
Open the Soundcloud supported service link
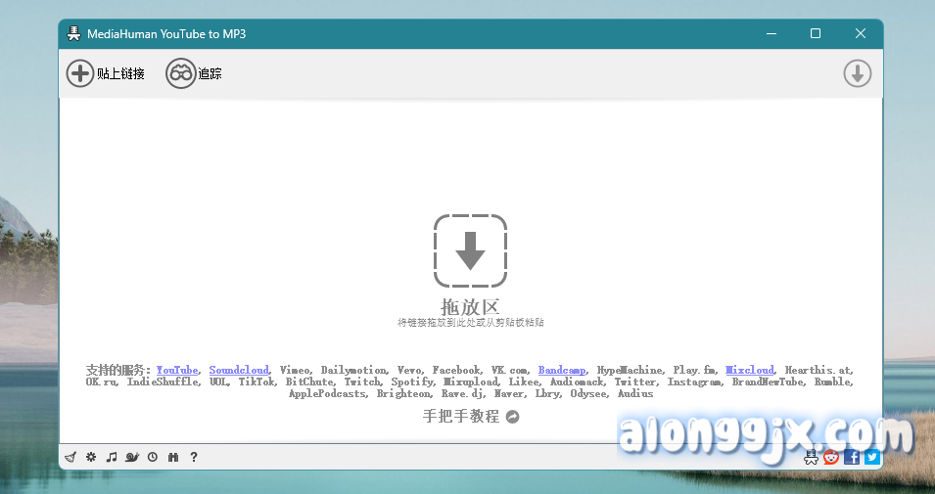[x=239, y=370]
